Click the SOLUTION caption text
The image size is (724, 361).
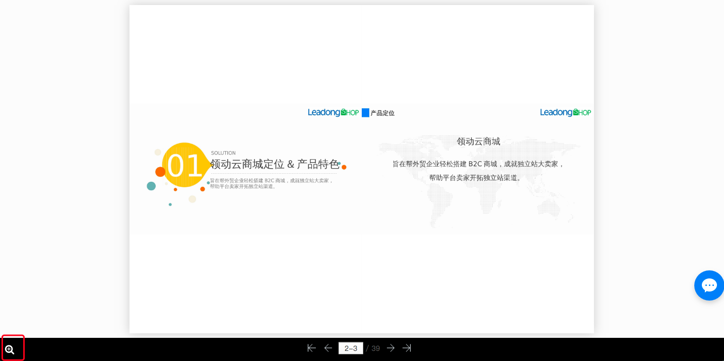pyautogui.click(x=222, y=153)
